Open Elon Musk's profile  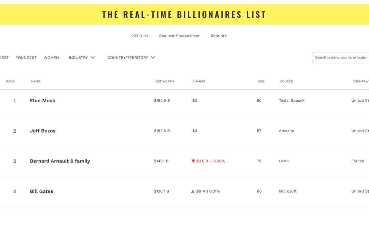pos(43,101)
